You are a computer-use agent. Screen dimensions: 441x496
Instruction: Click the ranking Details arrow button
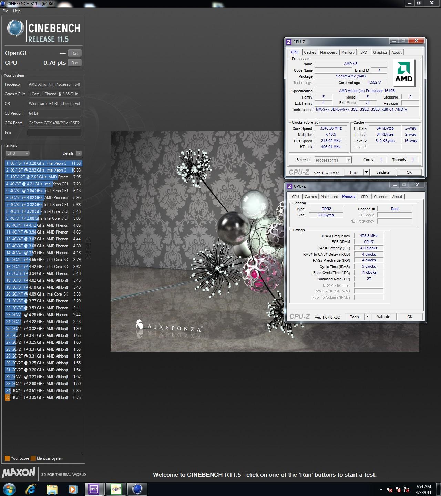tap(79, 153)
